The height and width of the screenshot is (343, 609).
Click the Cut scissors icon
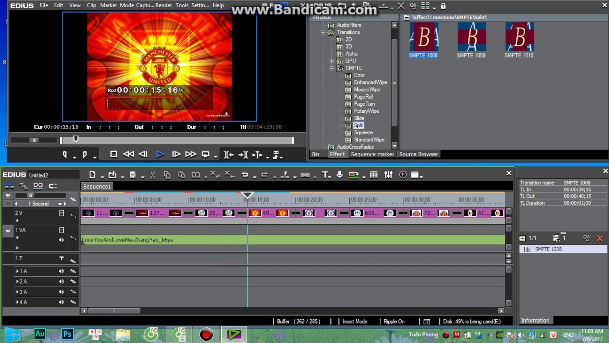pyautogui.click(x=153, y=175)
